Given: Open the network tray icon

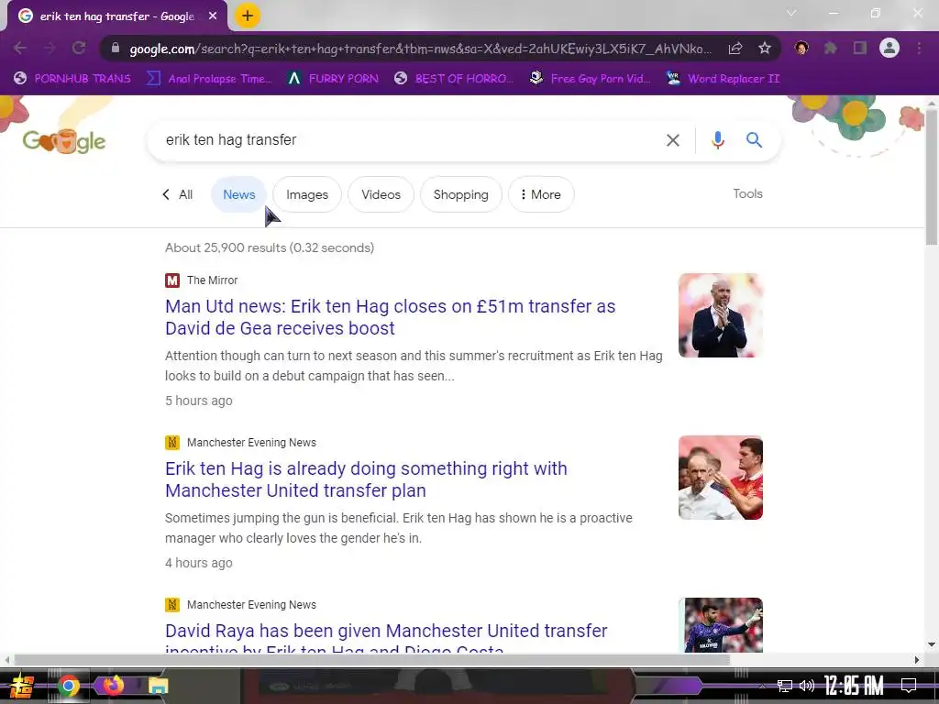Looking at the screenshot, I should 785,686.
